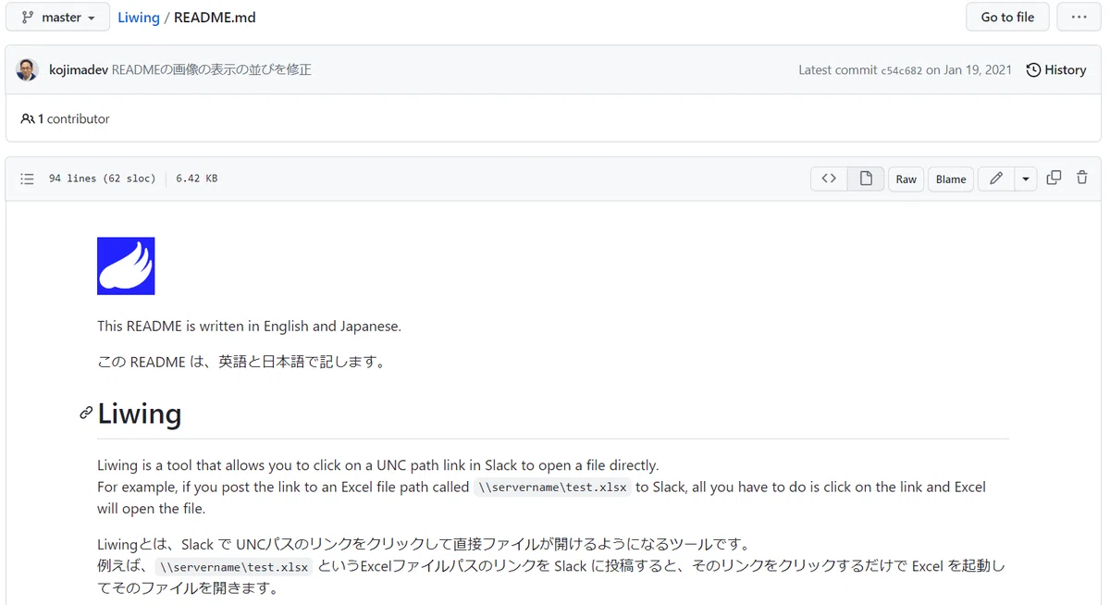Click \\servername\test.xlsx code in the English paragraph
Viewport: 1110px width, 605px height.
coord(552,488)
